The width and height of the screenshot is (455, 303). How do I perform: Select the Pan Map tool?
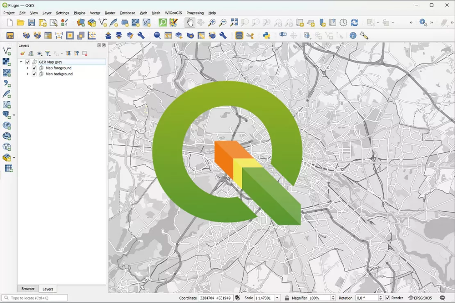[x=190, y=23]
